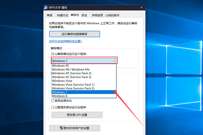Go to the 详细信息 tab

[97, 15]
